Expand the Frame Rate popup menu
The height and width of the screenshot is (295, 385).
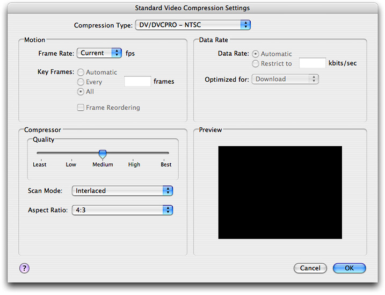100,53
